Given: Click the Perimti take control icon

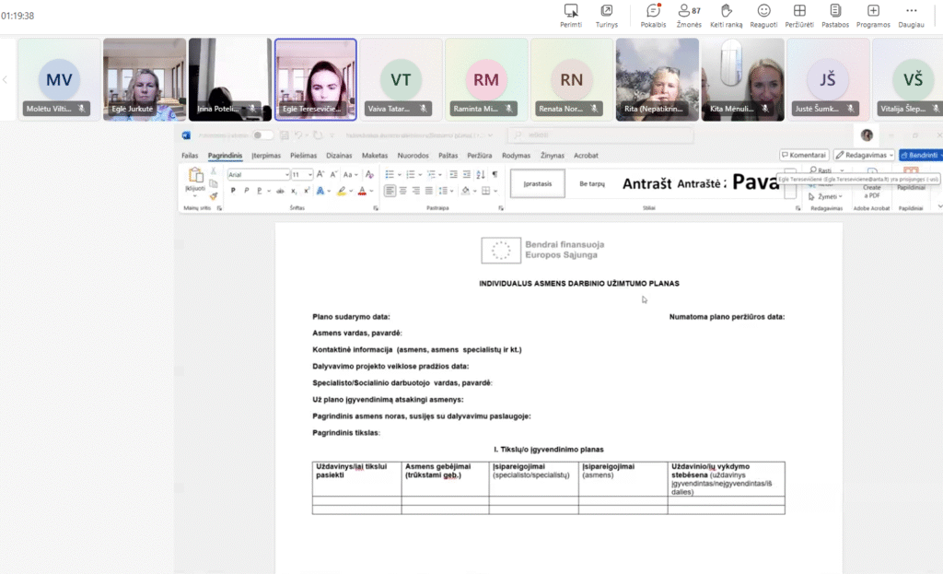Looking at the screenshot, I should coord(571,11).
